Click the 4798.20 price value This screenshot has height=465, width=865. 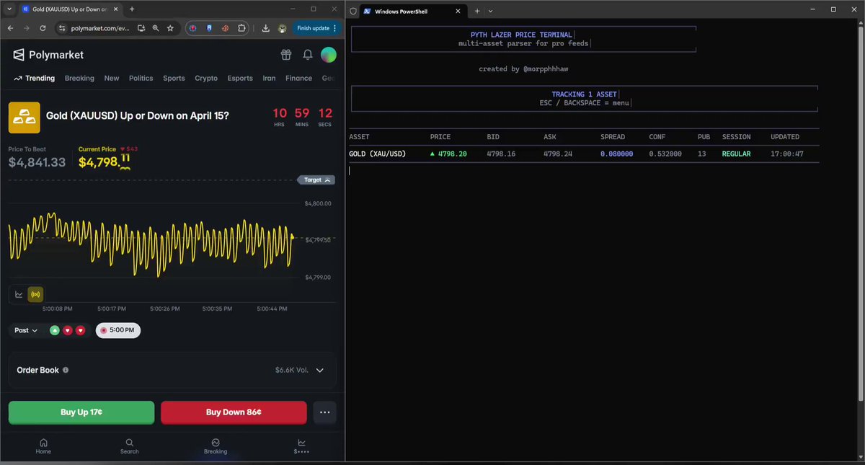(x=453, y=154)
